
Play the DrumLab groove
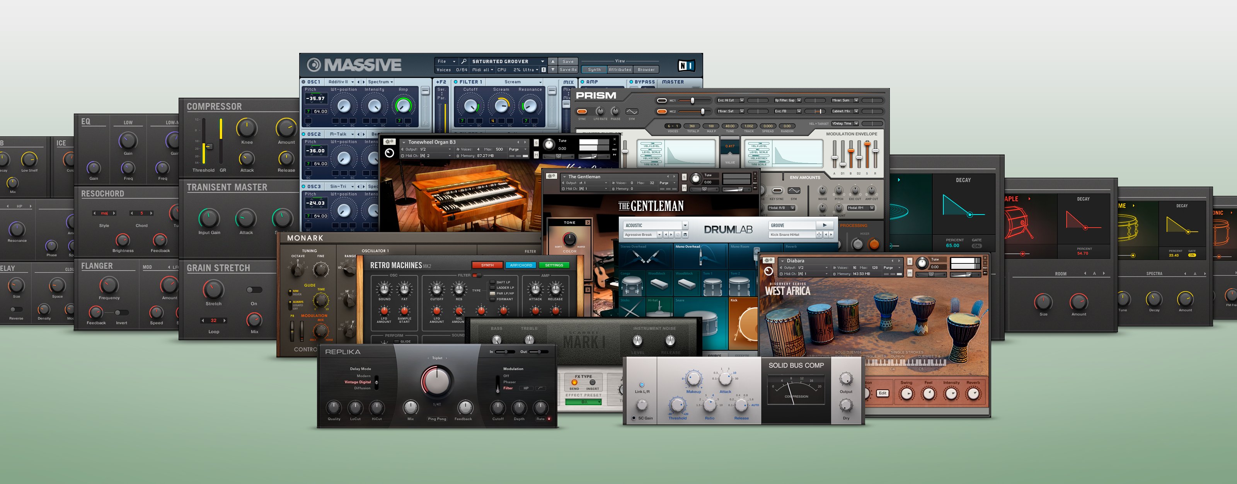pos(825,225)
